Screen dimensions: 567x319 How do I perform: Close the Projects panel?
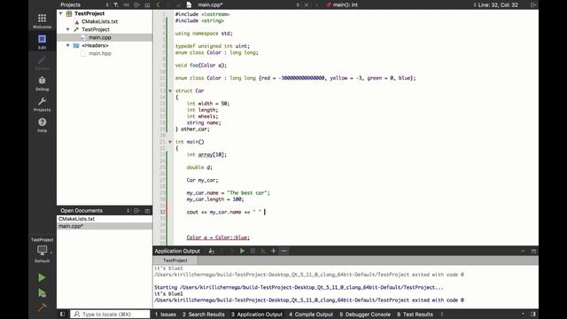click(x=147, y=4)
